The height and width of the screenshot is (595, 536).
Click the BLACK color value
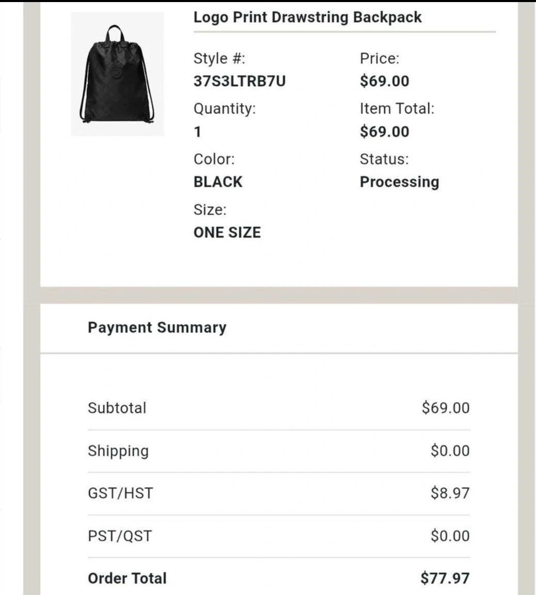[x=217, y=182]
